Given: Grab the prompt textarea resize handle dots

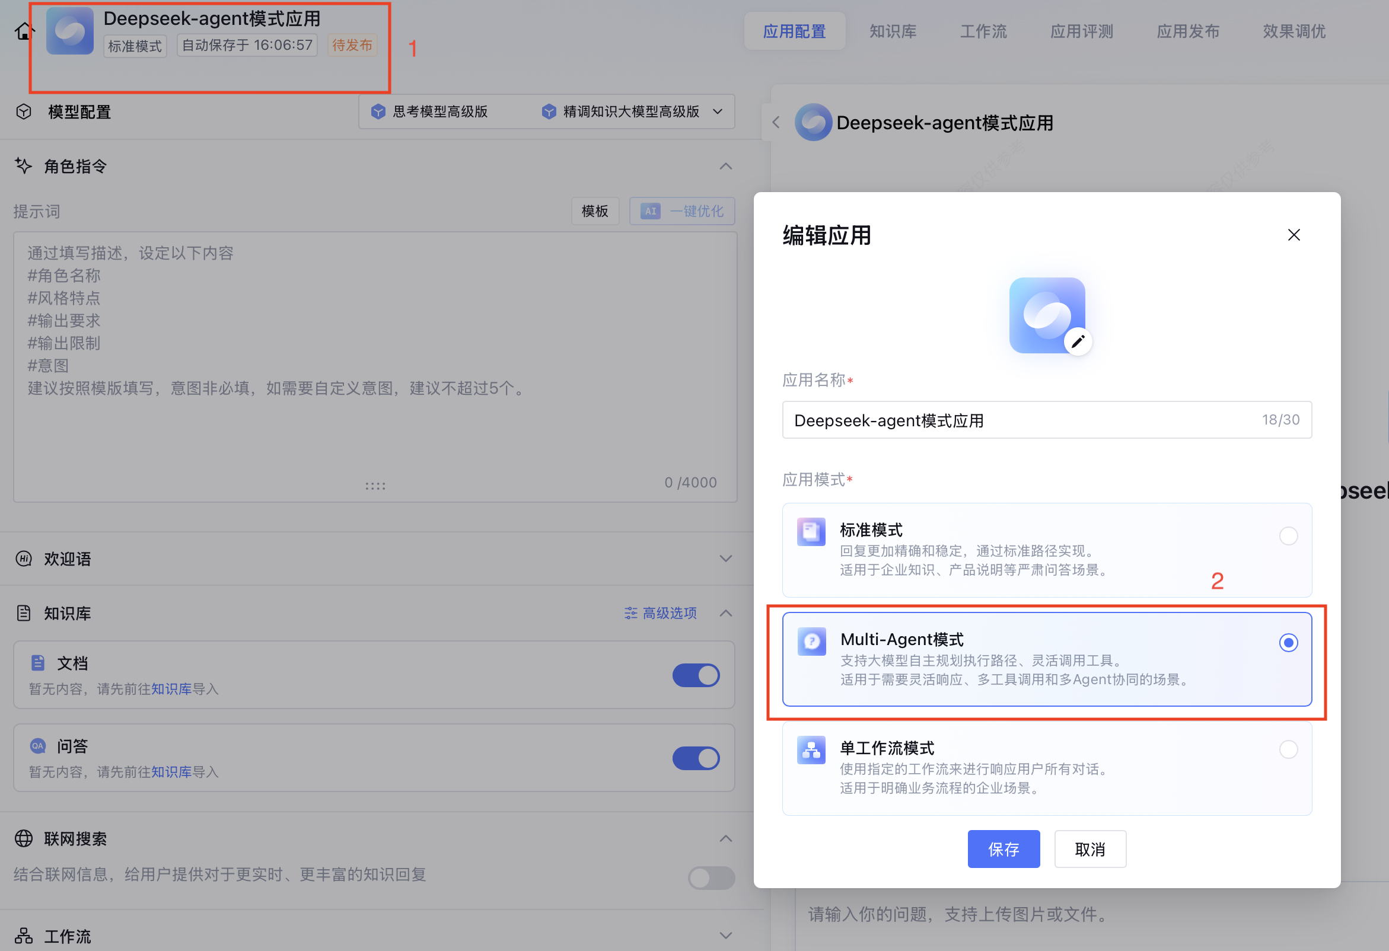Looking at the screenshot, I should (x=375, y=486).
